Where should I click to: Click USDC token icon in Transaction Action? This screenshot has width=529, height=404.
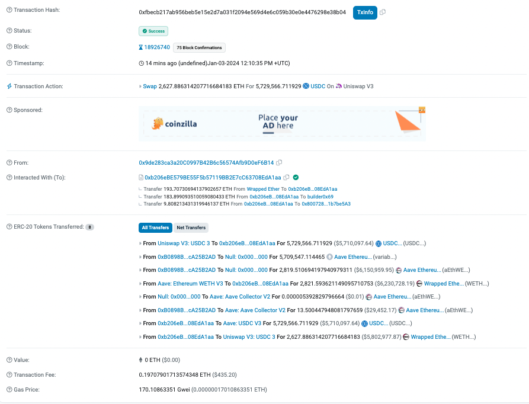click(x=306, y=86)
